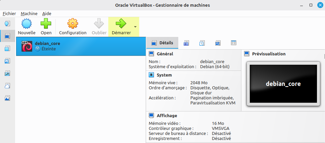Switch to the Snapshots tab icon
The image size is (325, 143).
(186, 43)
